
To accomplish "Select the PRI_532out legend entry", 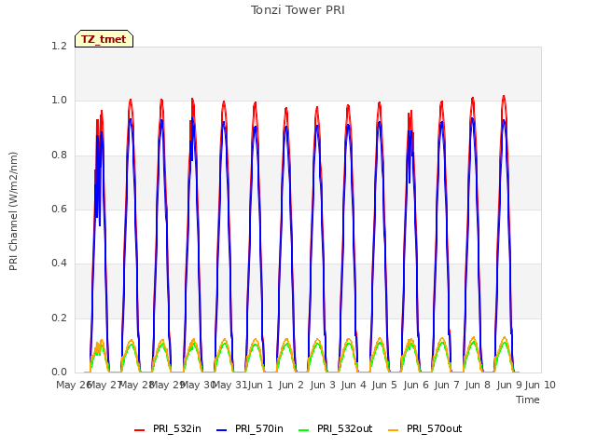I will pos(336,428).
